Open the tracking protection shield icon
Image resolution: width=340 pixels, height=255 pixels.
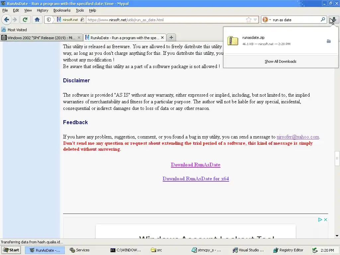(49, 20)
